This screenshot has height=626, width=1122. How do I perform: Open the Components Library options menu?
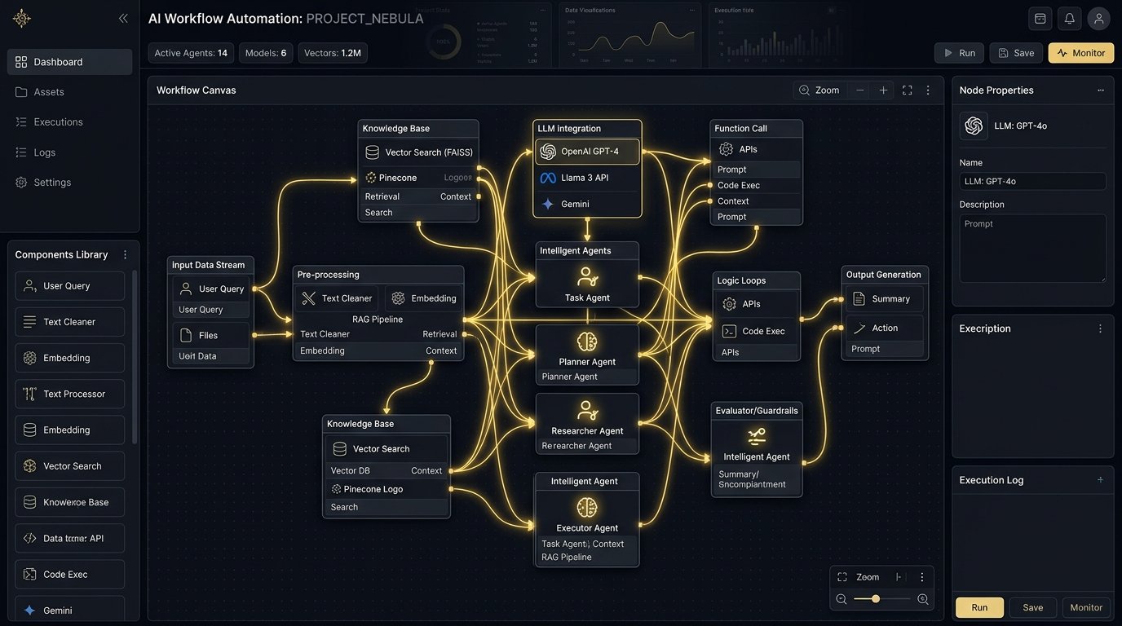[x=125, y=254]
